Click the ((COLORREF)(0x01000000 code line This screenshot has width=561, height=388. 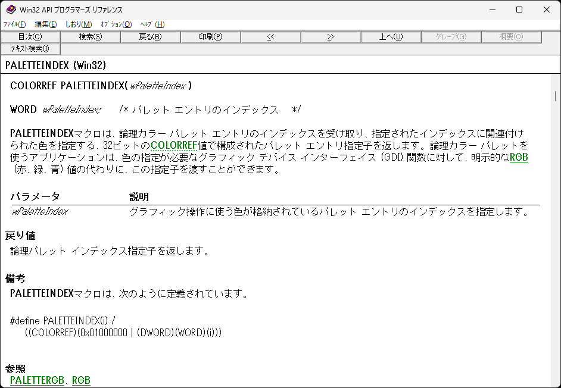pyautogui.click(x=123, y=333)
